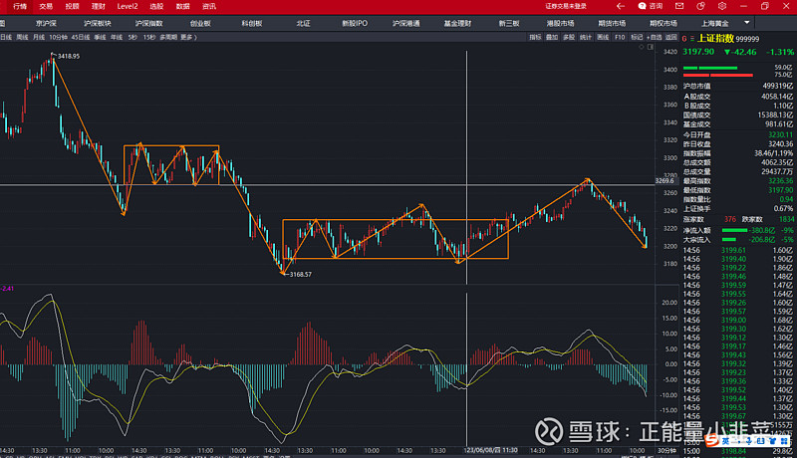Image resolution: width=797 pixels, height=458 pixels.
Task: Switch to 月线 monthly K-line
Action: 38,37
